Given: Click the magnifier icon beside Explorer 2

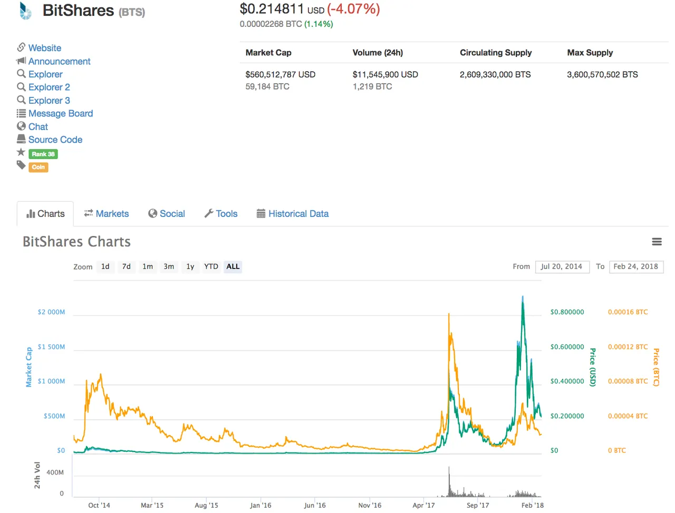Looking at the screenshot, I should click(x=21, y=87).
